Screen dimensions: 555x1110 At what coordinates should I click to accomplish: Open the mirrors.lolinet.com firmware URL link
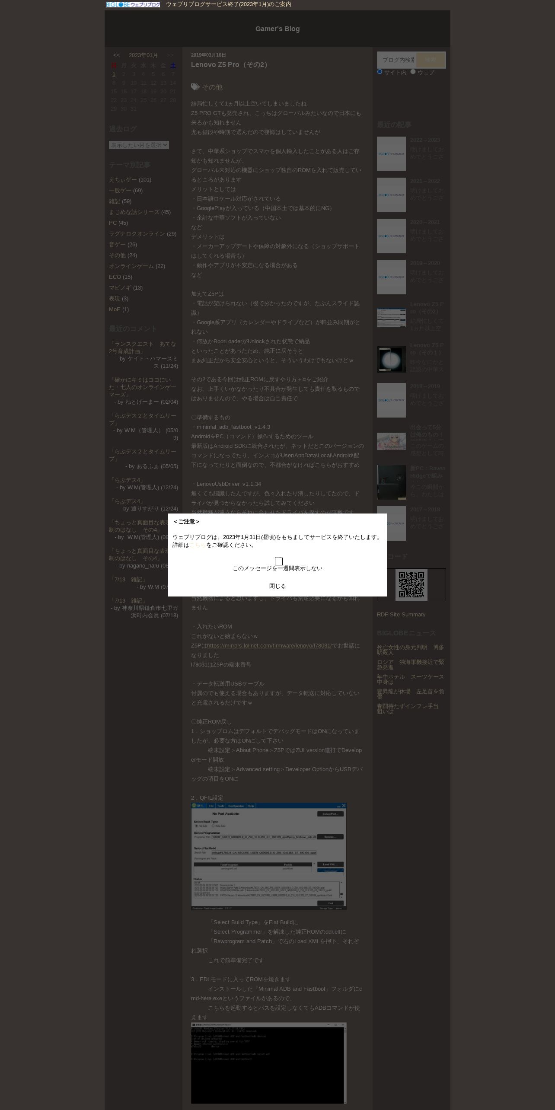pyautogui.click(x=269, y=646)
